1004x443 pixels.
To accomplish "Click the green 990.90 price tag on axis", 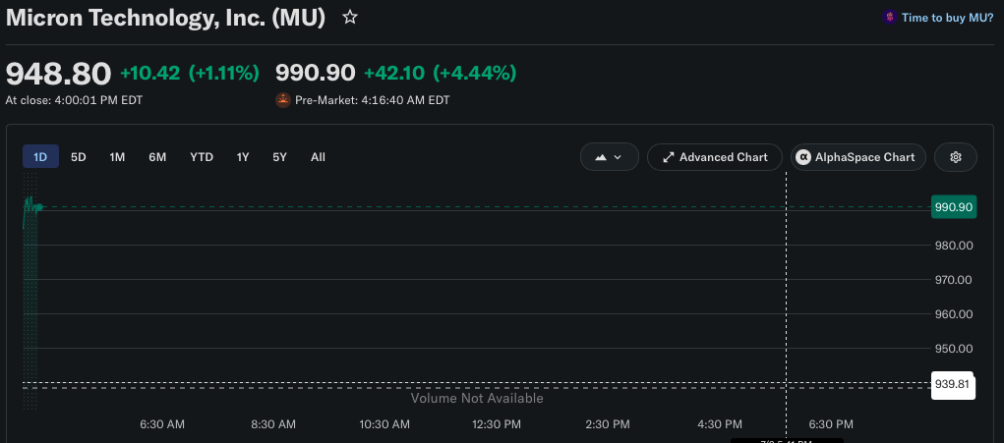I will 954,207.
